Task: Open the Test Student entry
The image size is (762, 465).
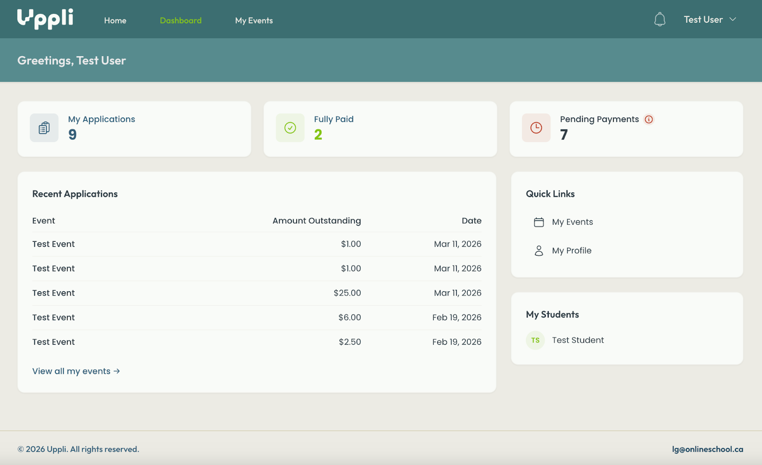Action: (x=578, y=340)
